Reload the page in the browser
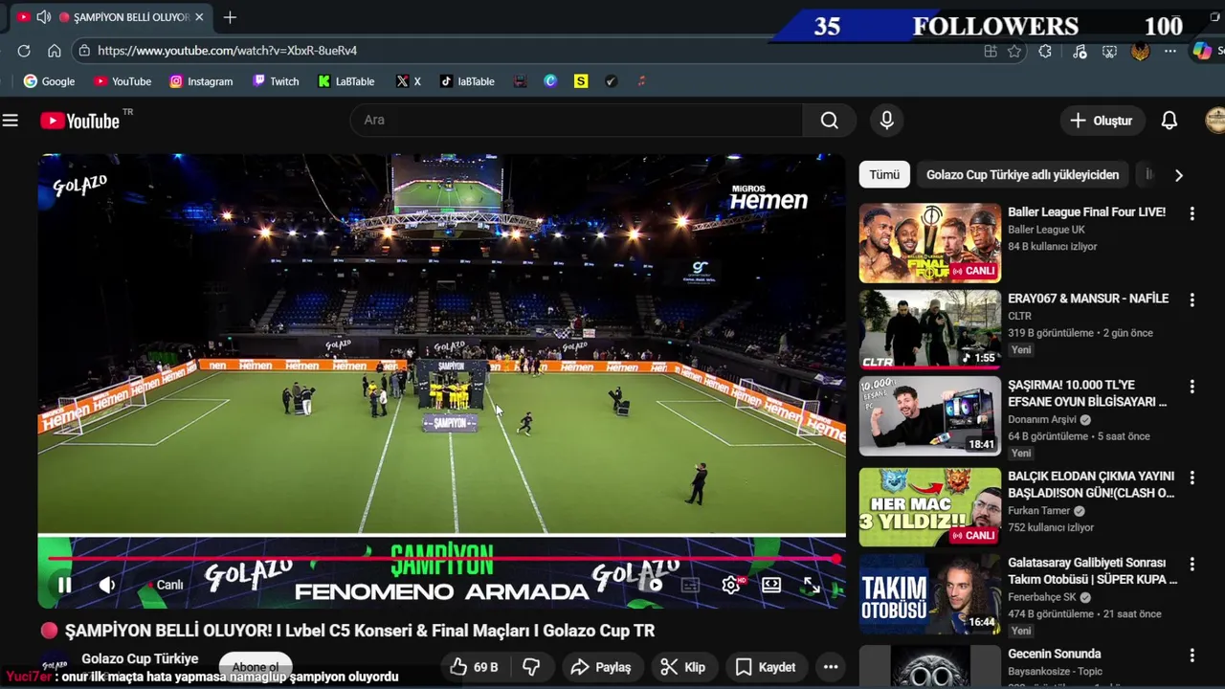Viewport: 1225px width, 689px height. point(24,51)
